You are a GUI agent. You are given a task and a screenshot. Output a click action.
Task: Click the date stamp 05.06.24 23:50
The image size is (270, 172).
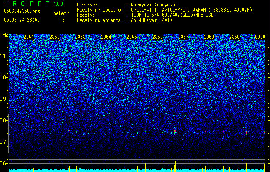tap(22, 20)
